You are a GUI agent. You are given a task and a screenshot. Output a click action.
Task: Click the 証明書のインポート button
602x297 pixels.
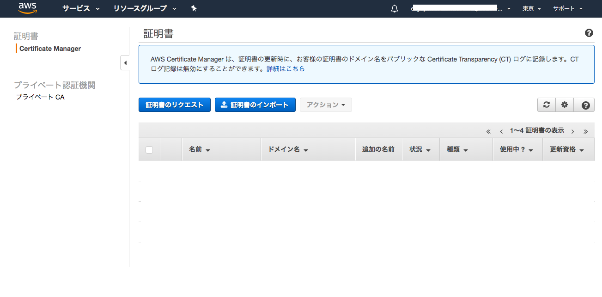click(x=255, y=105)
